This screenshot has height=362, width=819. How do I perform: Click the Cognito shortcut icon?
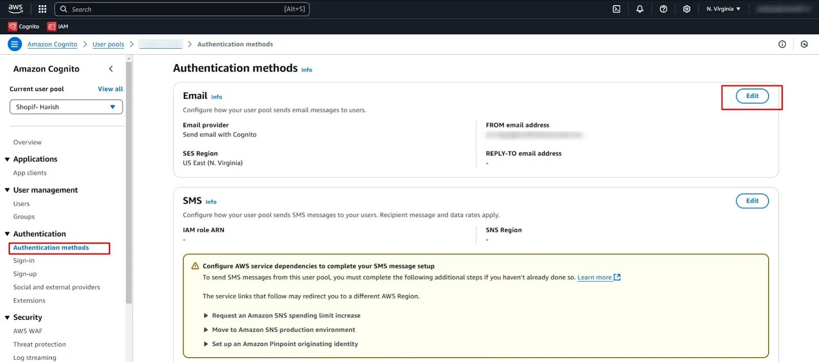coord(12,27)
